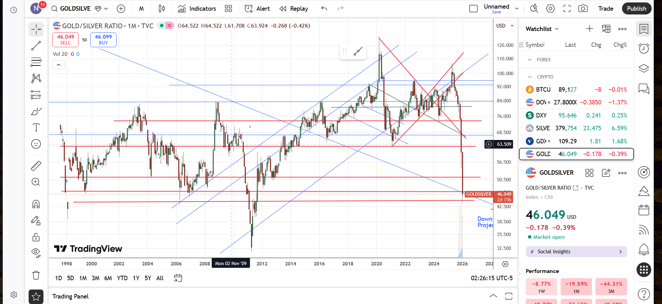Select SILVE watchlist row

(x=576, y=128)
